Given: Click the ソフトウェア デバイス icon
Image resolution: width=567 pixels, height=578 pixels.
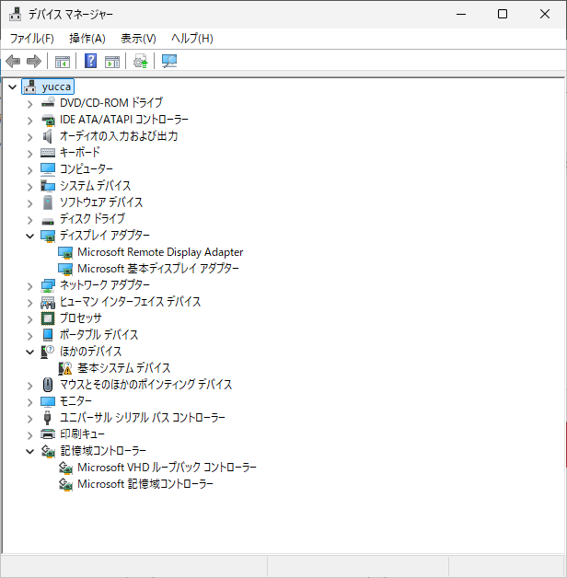Looking at the screenshot, I should (48, 202).
